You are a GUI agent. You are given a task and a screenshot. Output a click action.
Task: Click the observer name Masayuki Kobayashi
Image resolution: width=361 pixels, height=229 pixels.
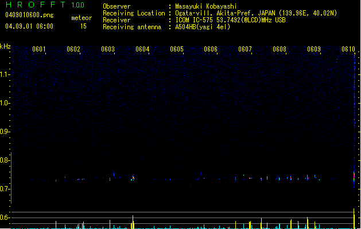206,6
